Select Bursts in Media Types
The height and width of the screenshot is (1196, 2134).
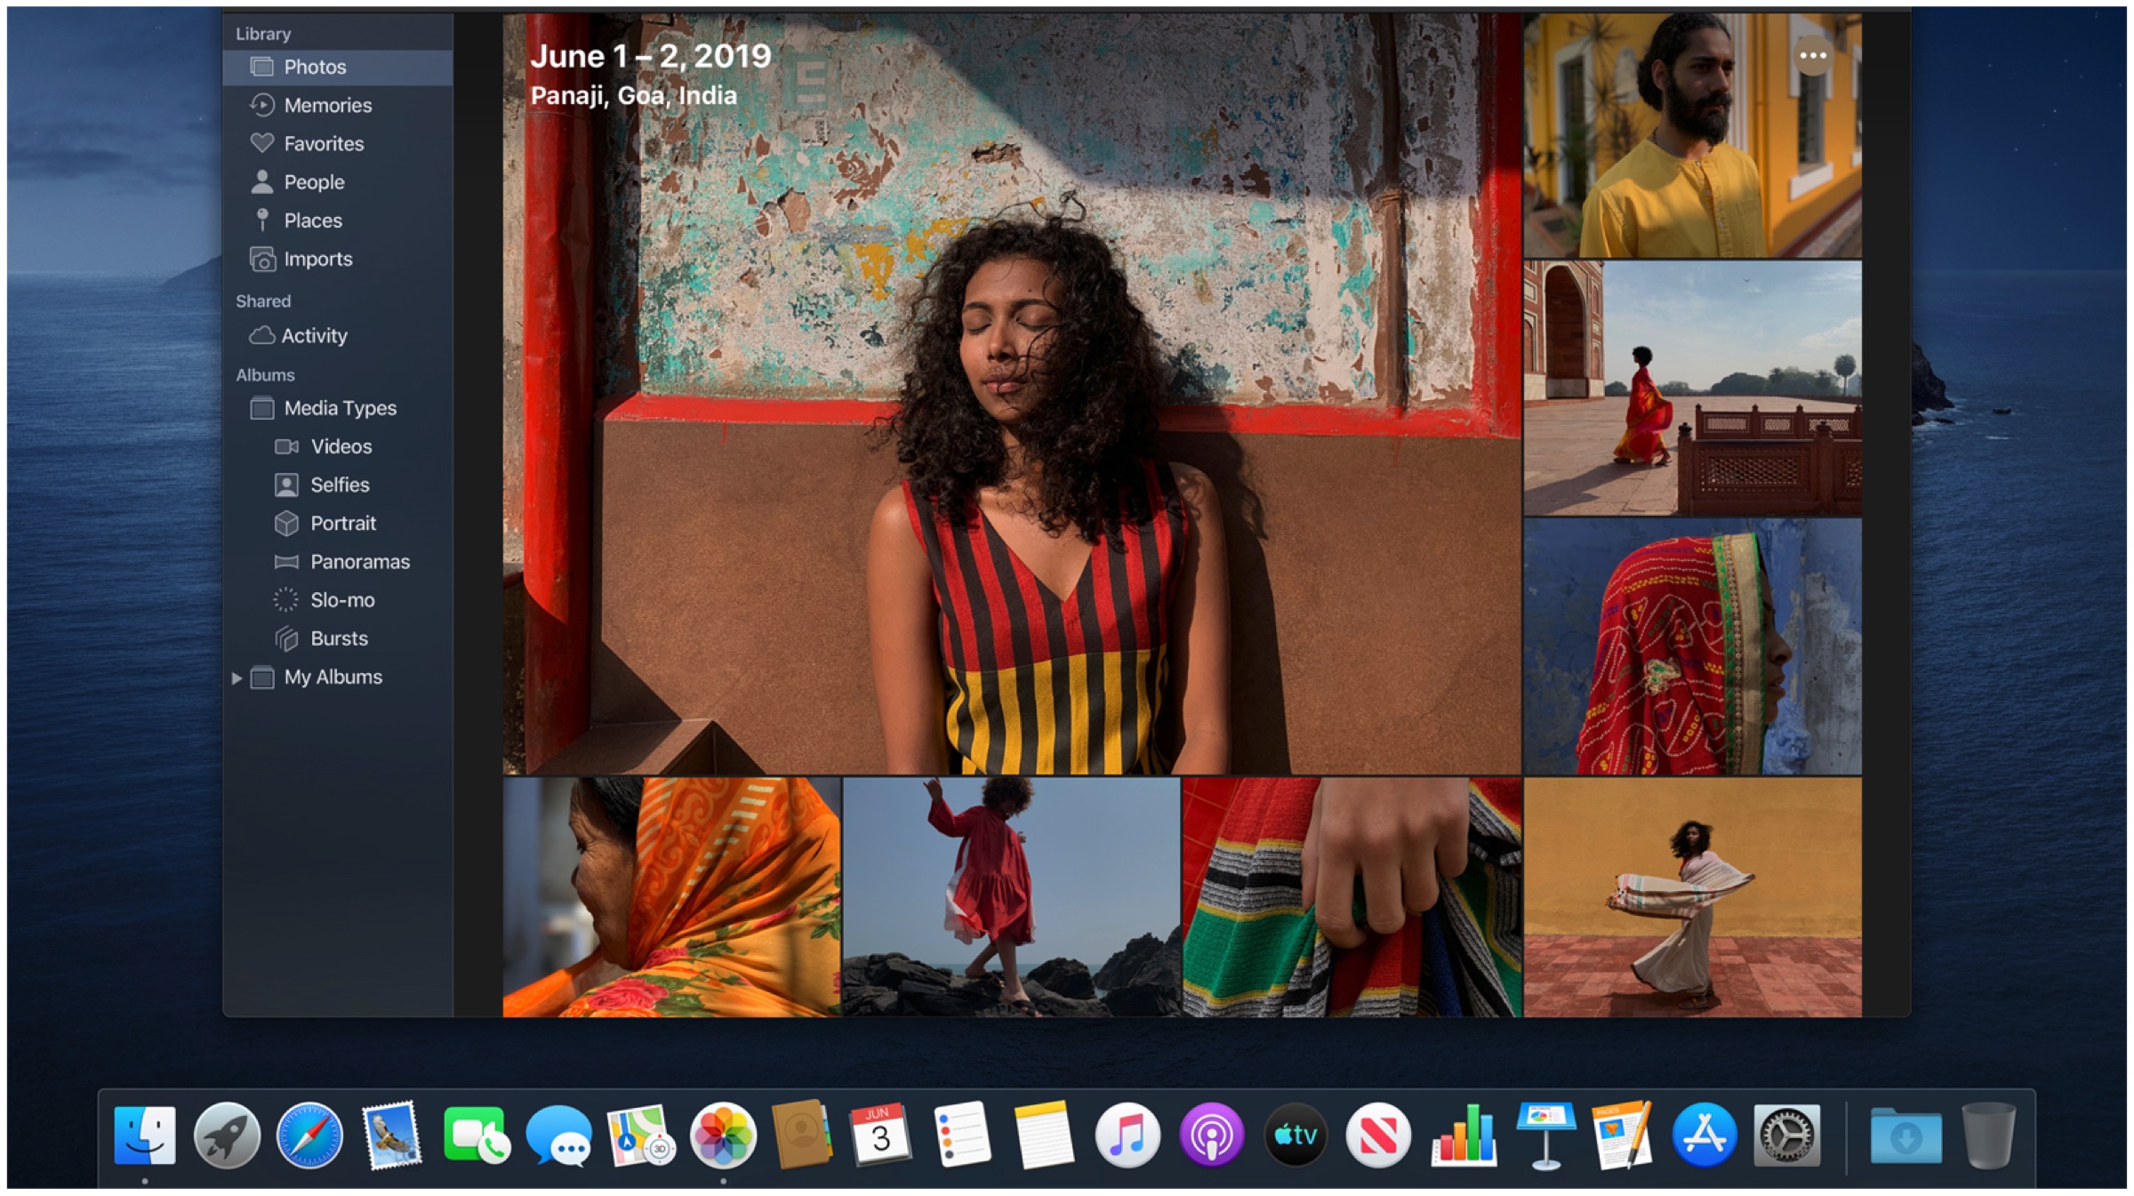pyautogui.click(x=338, y=638)
